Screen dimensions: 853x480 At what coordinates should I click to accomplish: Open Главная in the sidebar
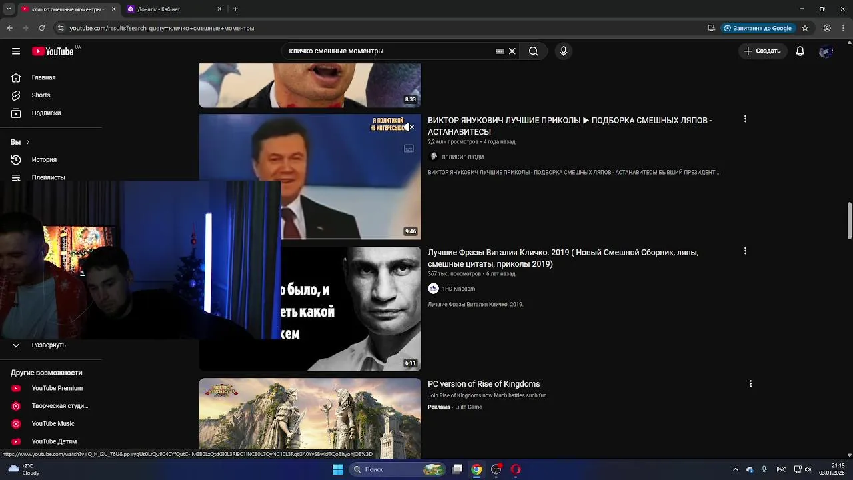45,77
